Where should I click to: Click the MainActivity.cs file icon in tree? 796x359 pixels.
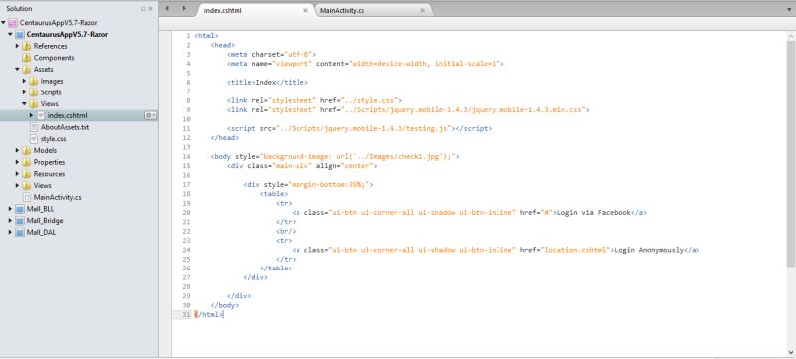(x=27, y=197)
